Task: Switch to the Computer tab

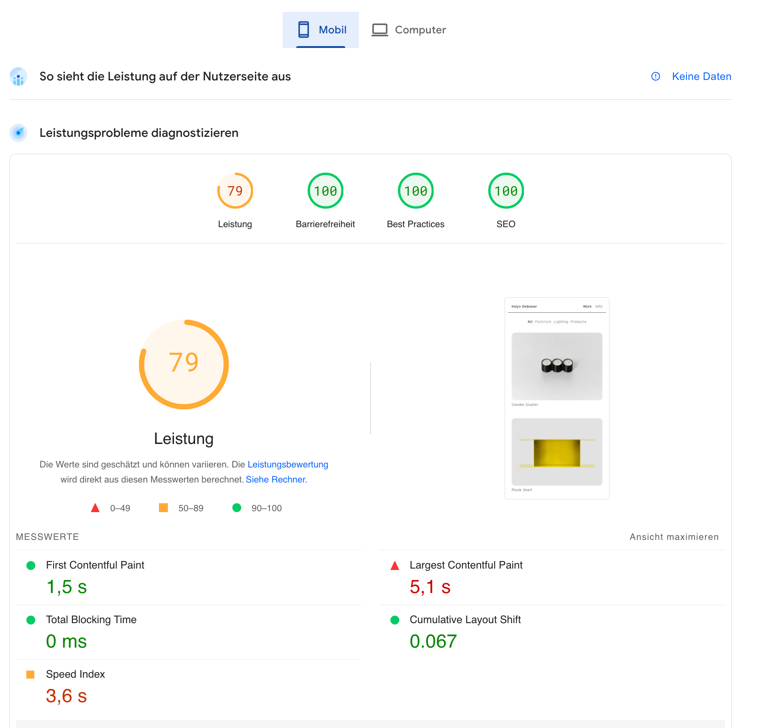Action: (x=409, y=30)
